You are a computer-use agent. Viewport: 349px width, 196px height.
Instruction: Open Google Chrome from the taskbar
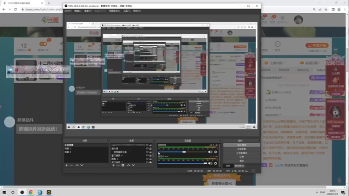[31, 192]
